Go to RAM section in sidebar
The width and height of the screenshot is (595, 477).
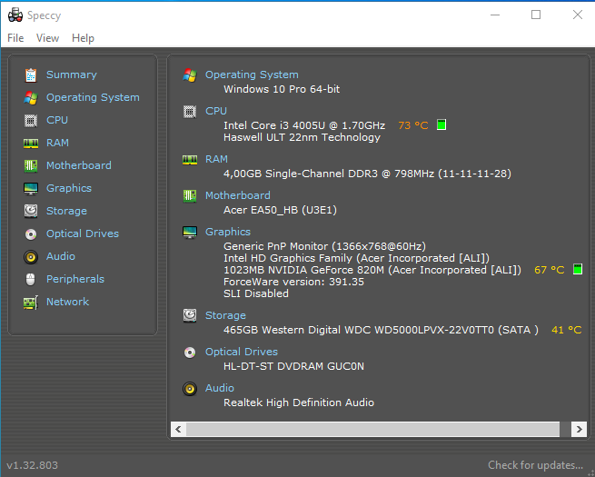tap(57, 143)
